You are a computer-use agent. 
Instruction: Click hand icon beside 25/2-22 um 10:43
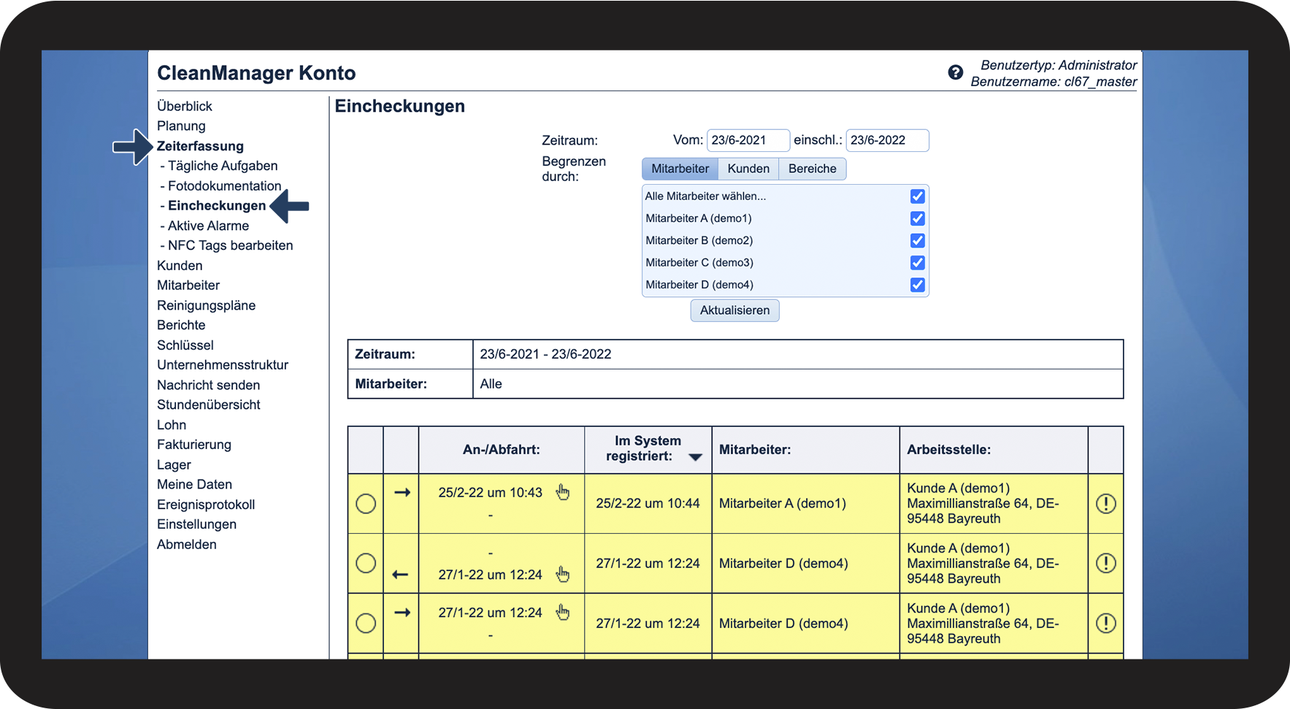click(562, 493)
